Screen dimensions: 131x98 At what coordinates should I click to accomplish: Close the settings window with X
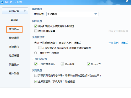(x=127, y=1)
